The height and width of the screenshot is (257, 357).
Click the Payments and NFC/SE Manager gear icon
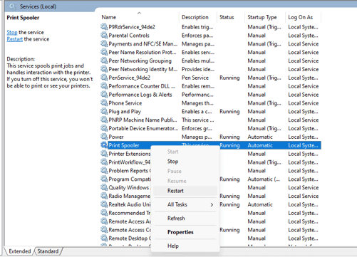pos(104,43)
